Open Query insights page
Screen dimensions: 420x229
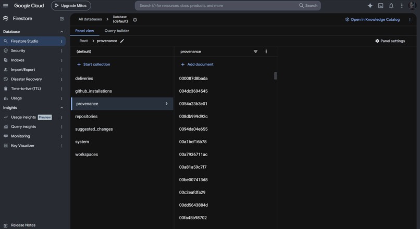point(23,126)
